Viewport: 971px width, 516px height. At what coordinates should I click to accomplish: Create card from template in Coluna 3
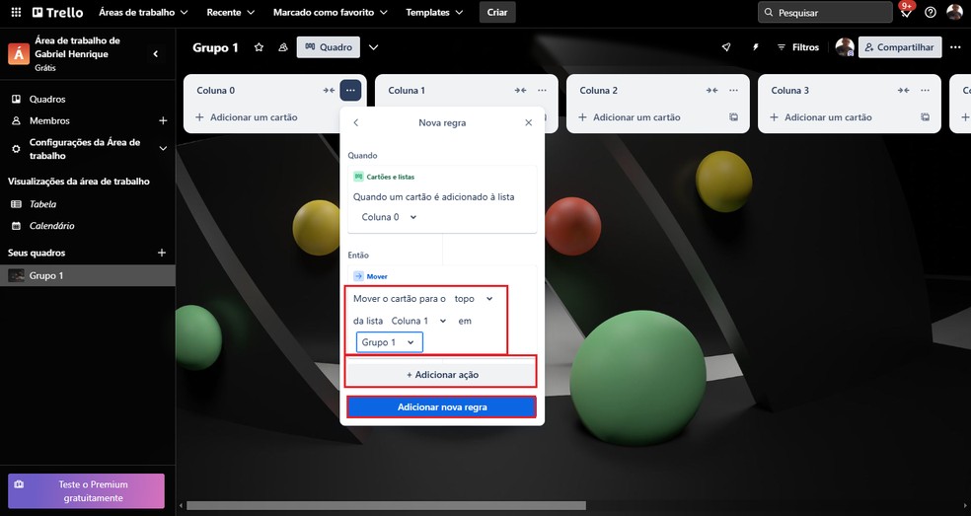(x=925, y=117)
